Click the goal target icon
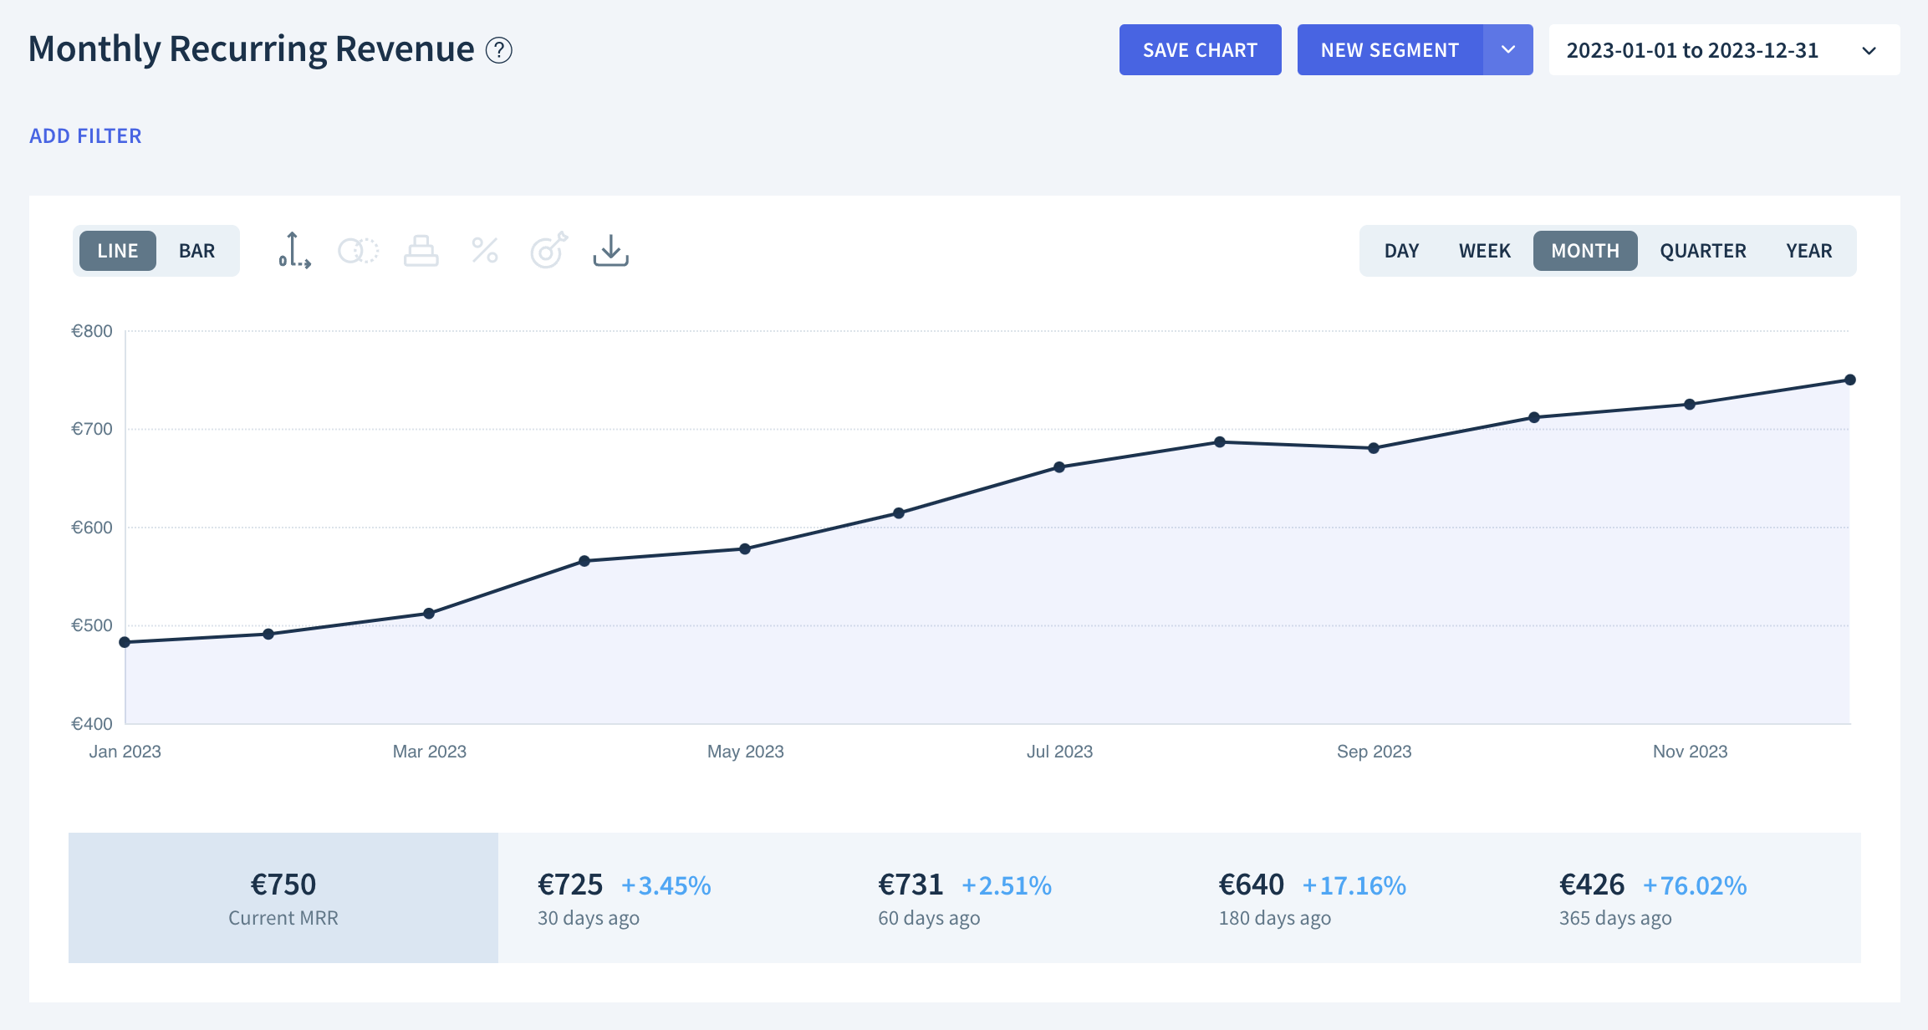 coord(548,251)
